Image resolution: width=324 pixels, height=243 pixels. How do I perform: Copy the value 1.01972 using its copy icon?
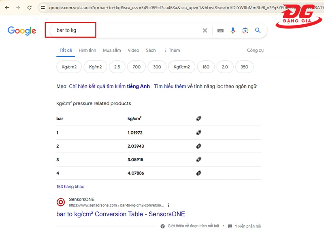[x=198, y=132]
